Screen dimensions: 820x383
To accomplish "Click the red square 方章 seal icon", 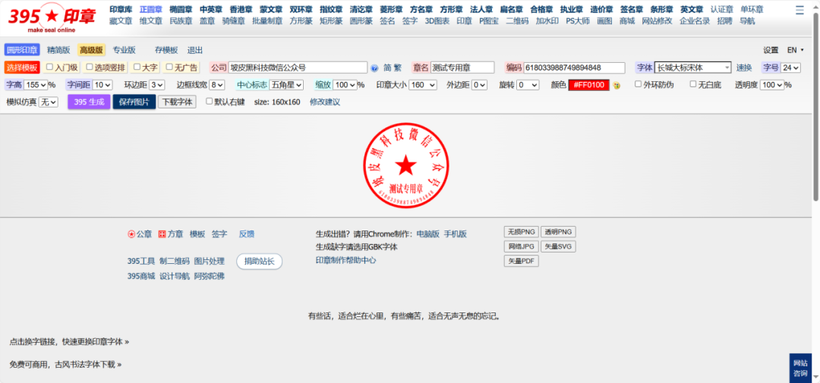I will click(x=162, y=234).
